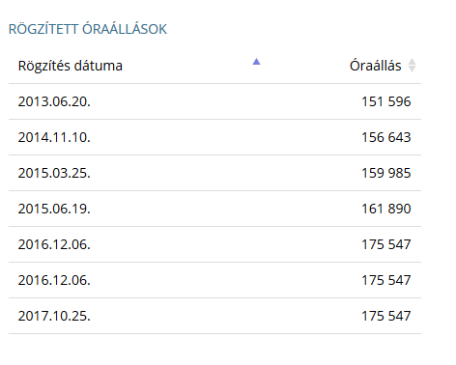Viewport: 456px width, 365px height.
Task: Click the 151 596 odometer reading
Action: (x=386, y=101)
